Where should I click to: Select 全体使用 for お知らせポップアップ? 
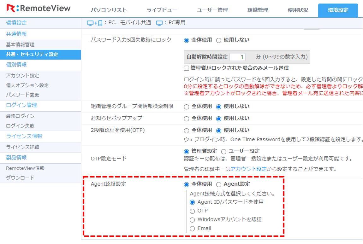click(x=186, y=119)
